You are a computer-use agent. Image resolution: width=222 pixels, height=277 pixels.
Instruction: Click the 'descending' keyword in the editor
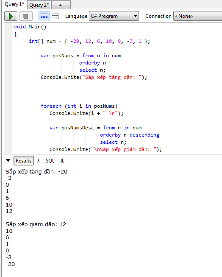point(144,135)
